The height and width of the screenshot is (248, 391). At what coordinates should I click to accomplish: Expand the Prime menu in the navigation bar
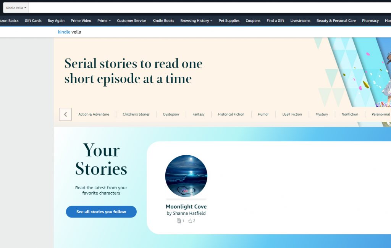104,21
